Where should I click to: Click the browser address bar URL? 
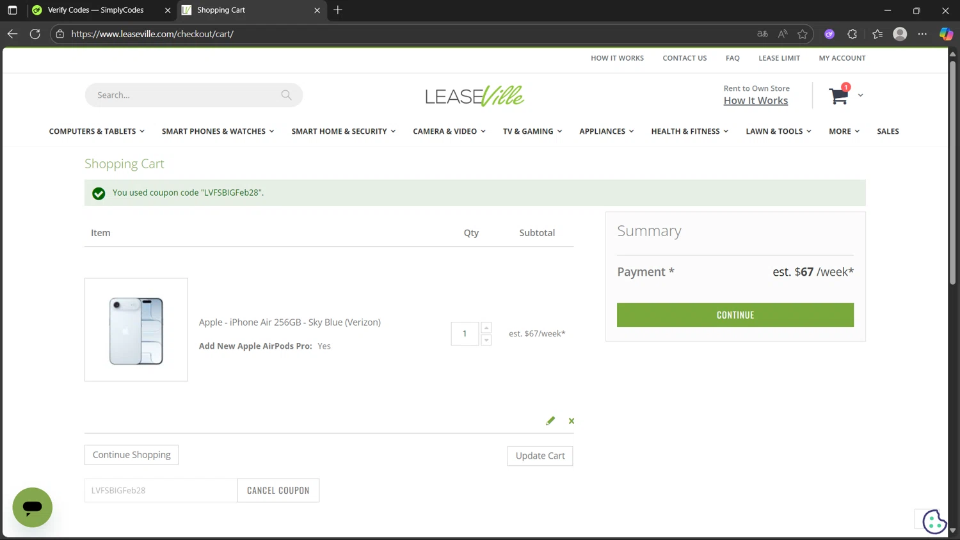coord(152,34)
